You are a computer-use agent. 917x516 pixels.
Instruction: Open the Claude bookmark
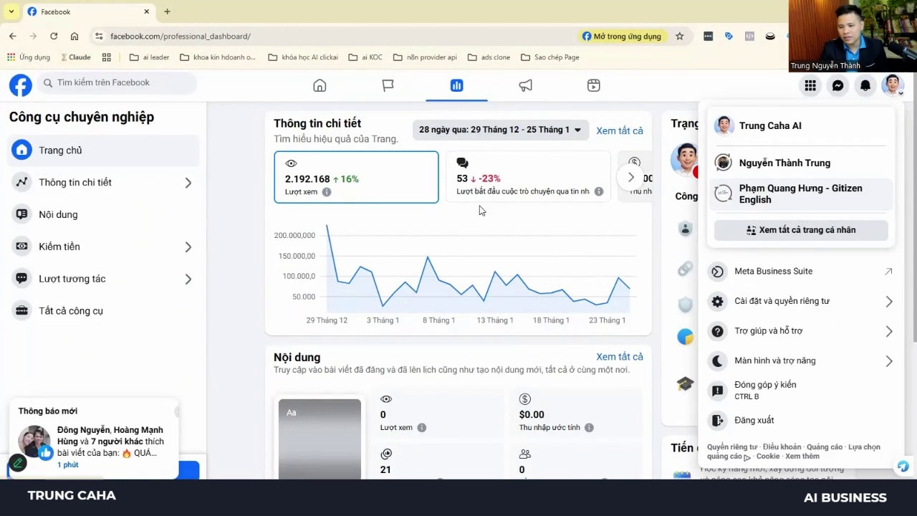pos(75,57)
